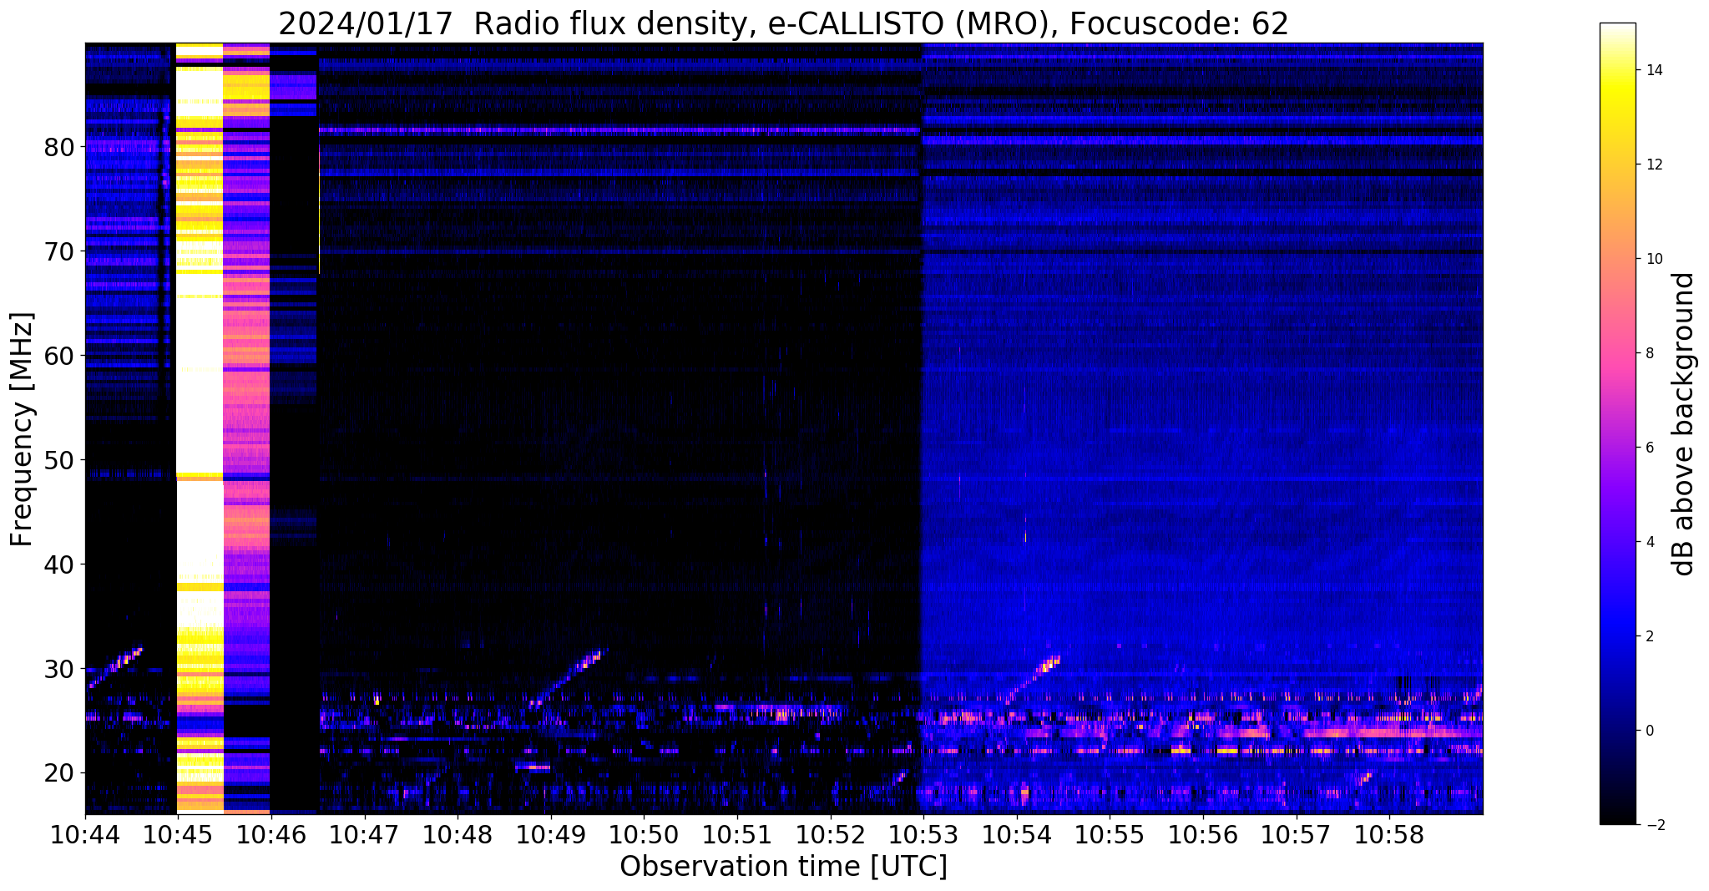
Task: Click the colorbar tick value 12
Action: tap(1654, 165)
